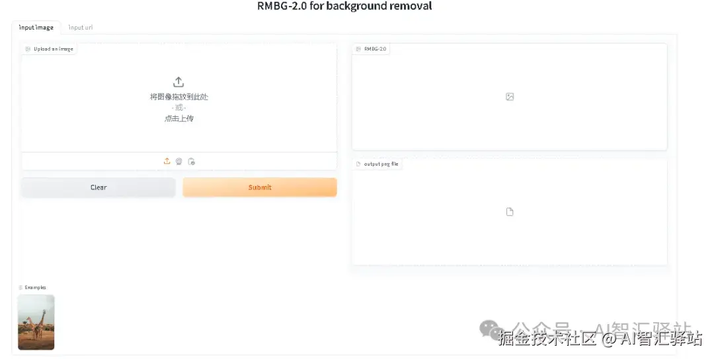Select the orange upload-file source icon
Image resolution: width=714 pixels, height=359 pixels.
pyautogui.click(x=167, y=161)
